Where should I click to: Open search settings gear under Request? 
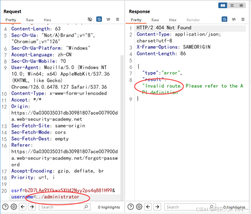(14, 207)
